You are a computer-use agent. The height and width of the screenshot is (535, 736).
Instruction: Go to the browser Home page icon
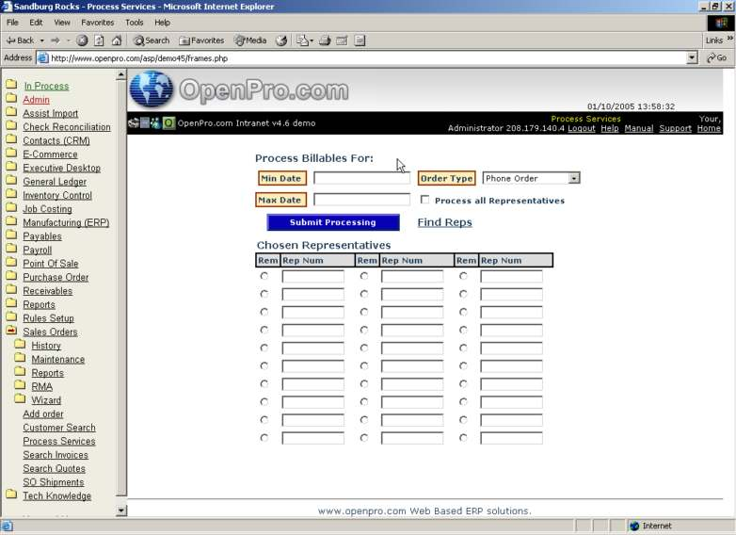click(117, 41)
